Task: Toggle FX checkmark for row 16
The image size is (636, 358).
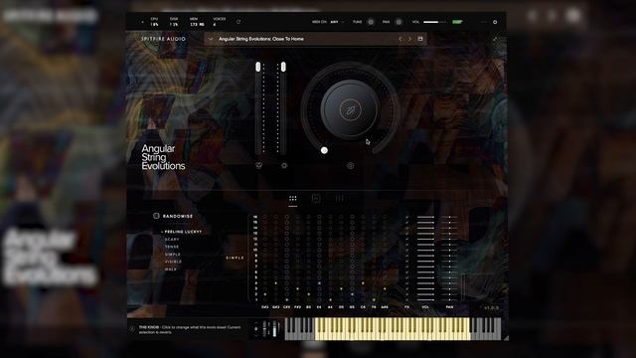Action: click(x=406, y=217)
